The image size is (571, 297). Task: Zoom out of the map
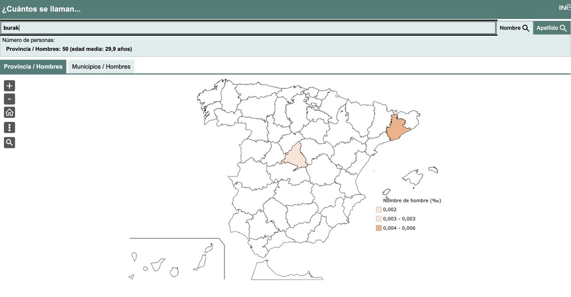(x=10, y=99)
